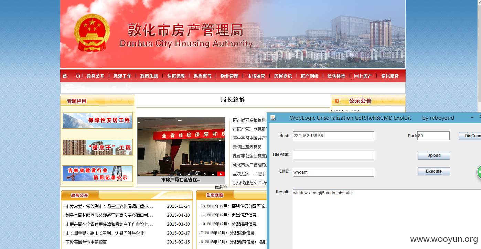
Task: Focus the CMD input field containing whoami
Action: pyautogui.click(x=333, y=172)
